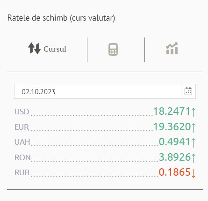208x201 pixels.
Task: Select the RON currency label
Action: point(22,157)
